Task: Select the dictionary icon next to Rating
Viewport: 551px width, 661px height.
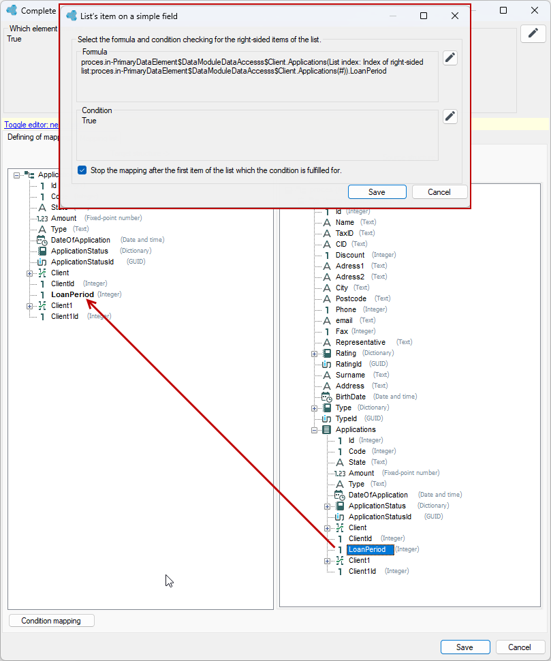Action: 327,353
